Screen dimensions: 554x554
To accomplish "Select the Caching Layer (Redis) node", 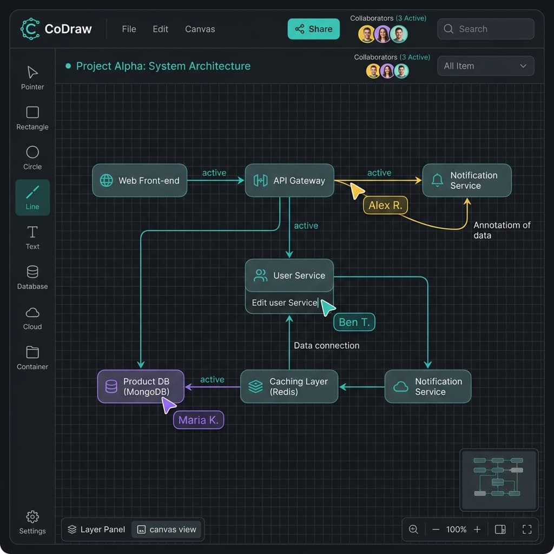I will pos(289,386).
